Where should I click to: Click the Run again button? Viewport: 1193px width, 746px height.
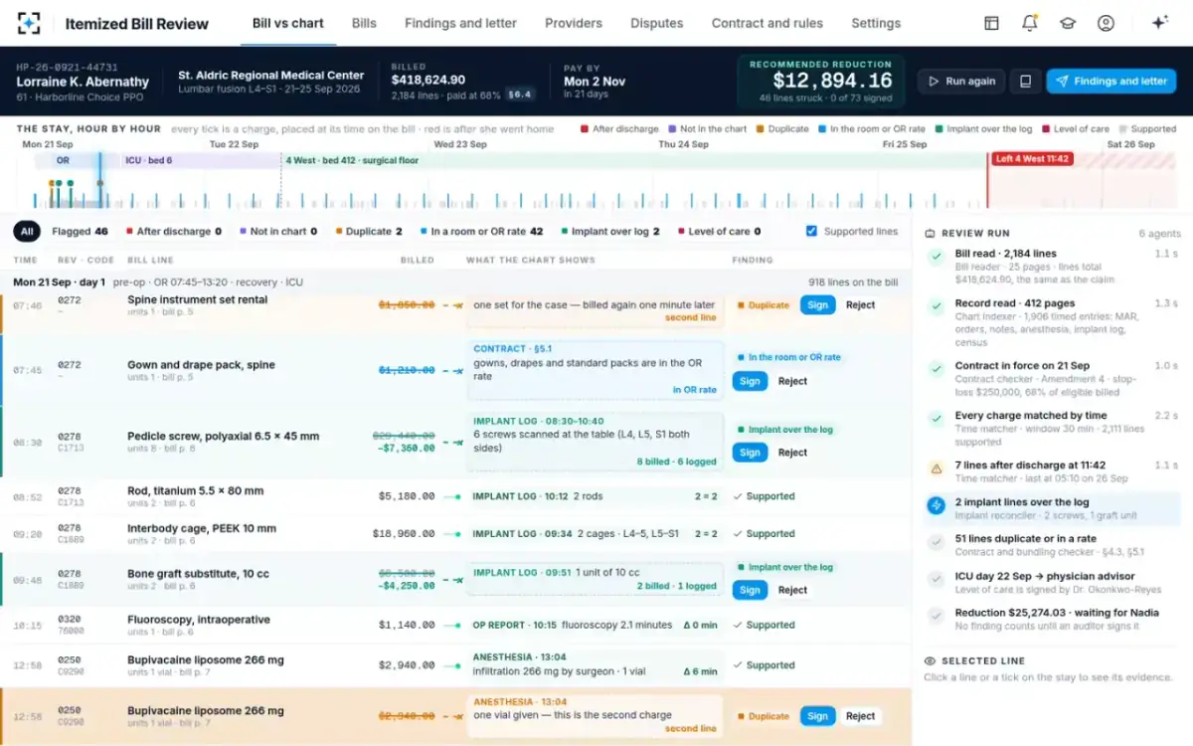961,82
